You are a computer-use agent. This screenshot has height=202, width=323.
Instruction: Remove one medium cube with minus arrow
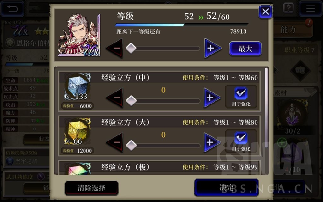coord(114,98)
